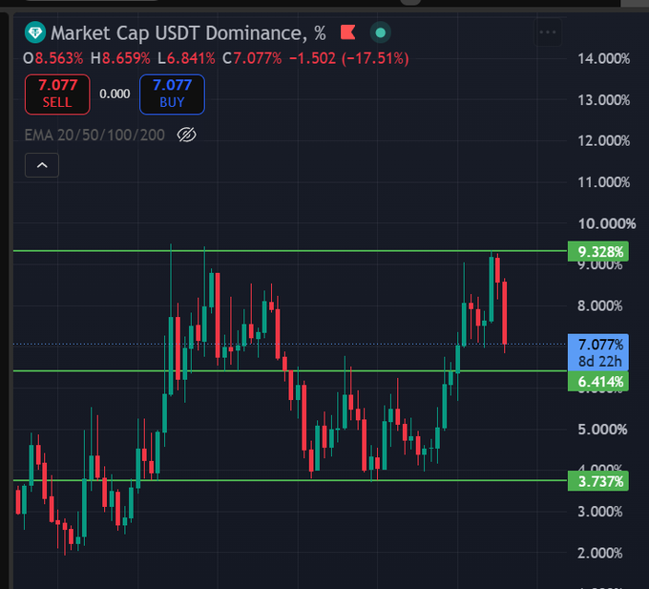The image size is (649, 589).
Task: Click the 8.000% price scale label
Action: point(600,305)
